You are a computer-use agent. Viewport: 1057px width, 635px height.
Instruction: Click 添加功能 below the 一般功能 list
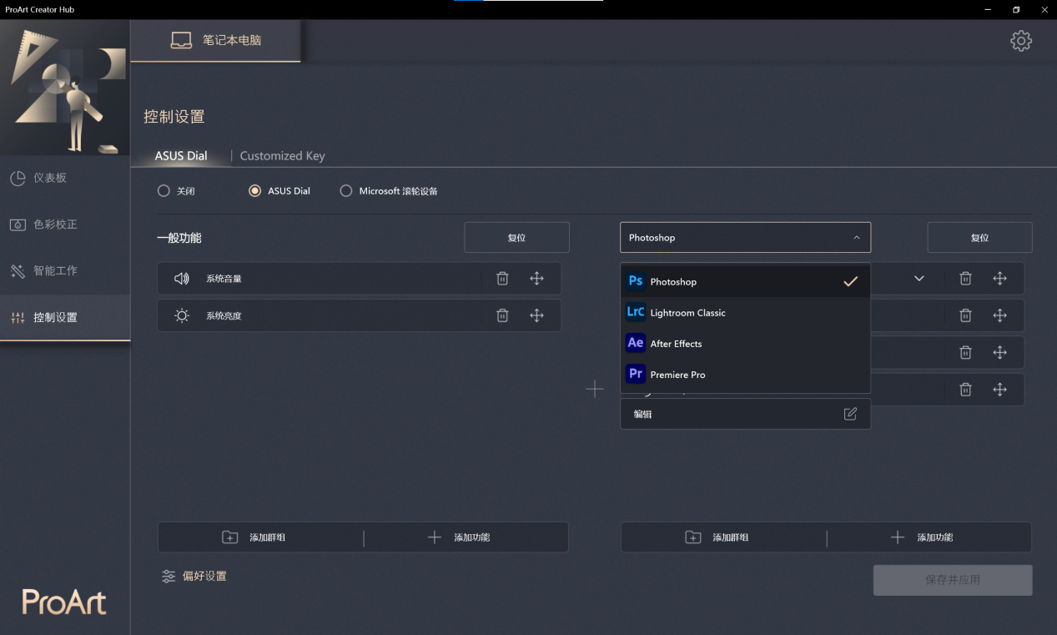458,537
